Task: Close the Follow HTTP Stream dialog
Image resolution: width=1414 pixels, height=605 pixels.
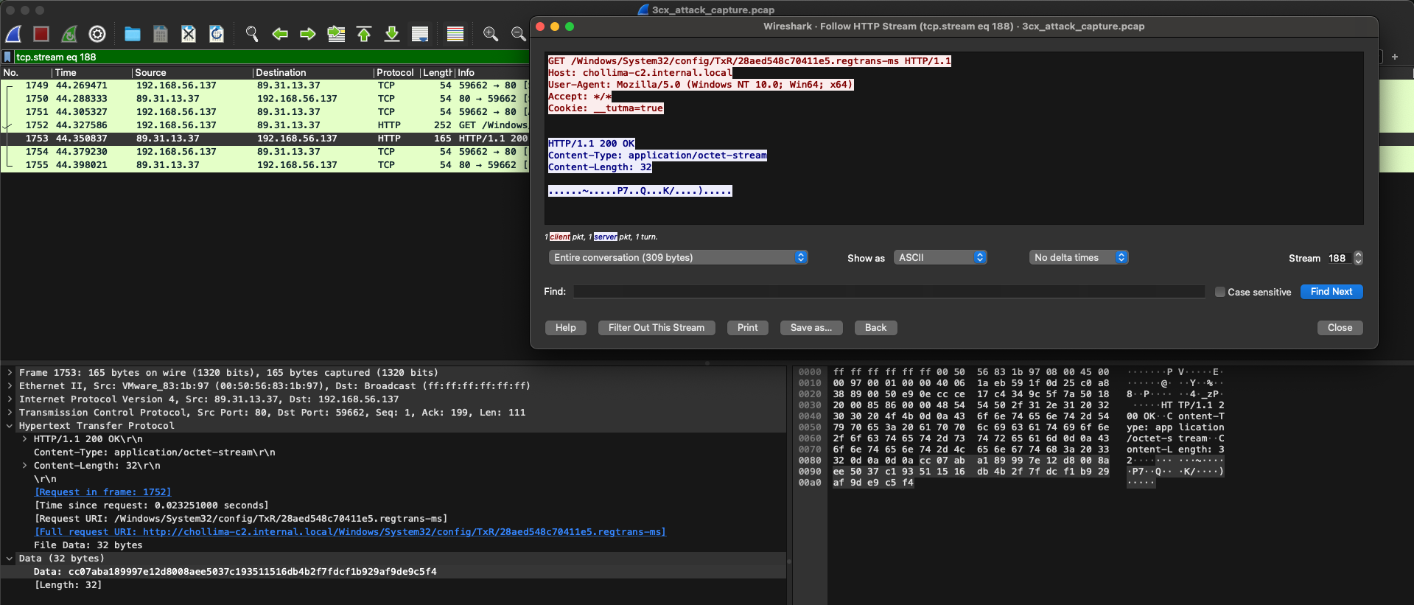Action: (x=1340, y=328)
